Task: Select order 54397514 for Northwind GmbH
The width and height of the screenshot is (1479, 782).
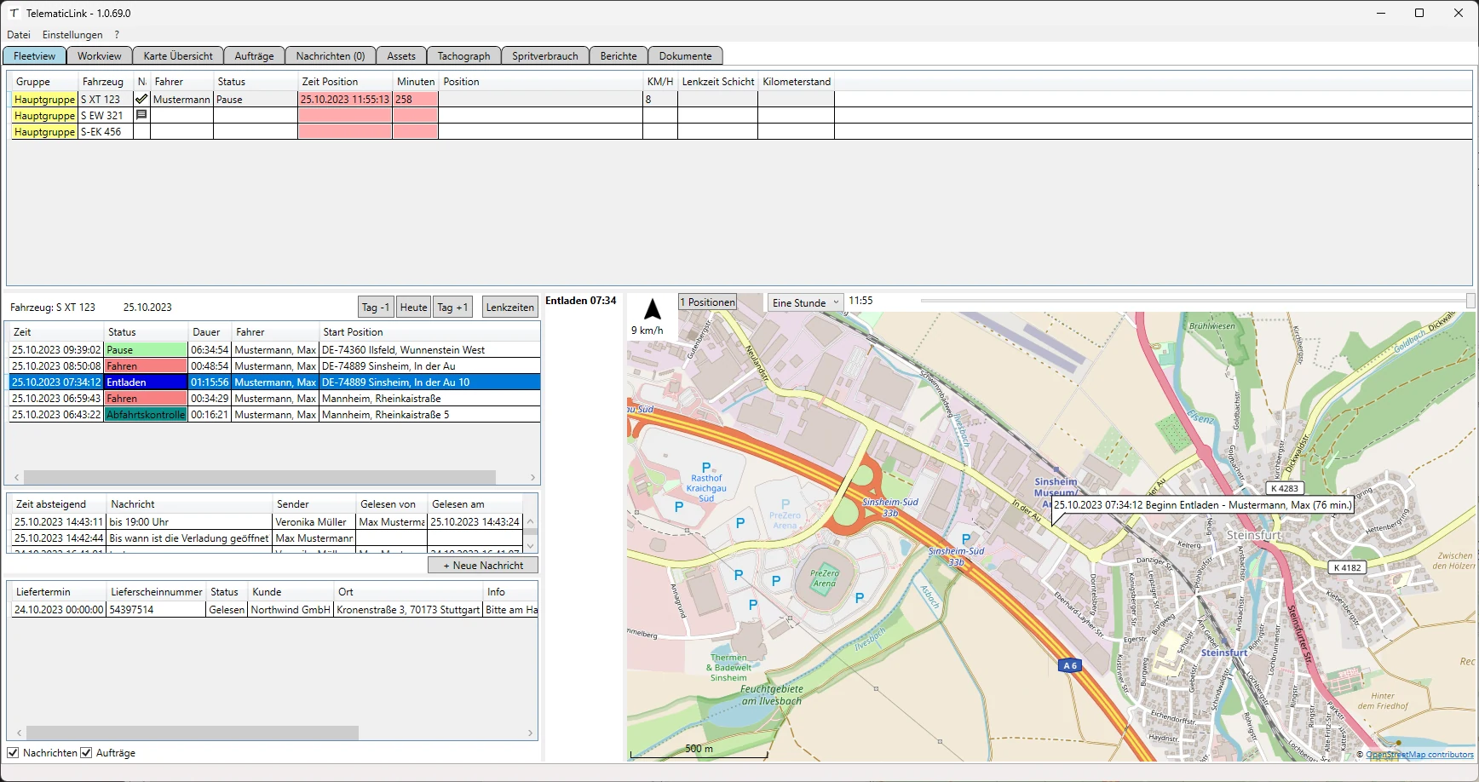Action: coord(274,610)
